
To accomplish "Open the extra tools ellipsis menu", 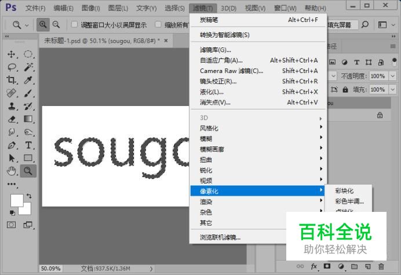I will click(12, 184).
